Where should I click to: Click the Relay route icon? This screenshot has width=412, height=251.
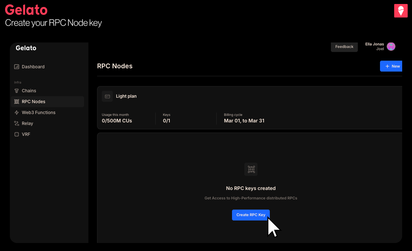click(x=17, y=124)
